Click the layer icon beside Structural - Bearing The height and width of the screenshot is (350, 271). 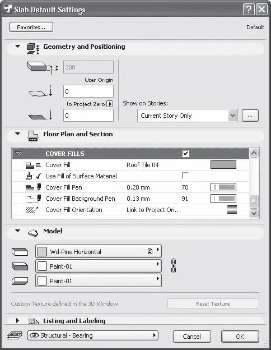pyautogui.click(x=15, y=335)
